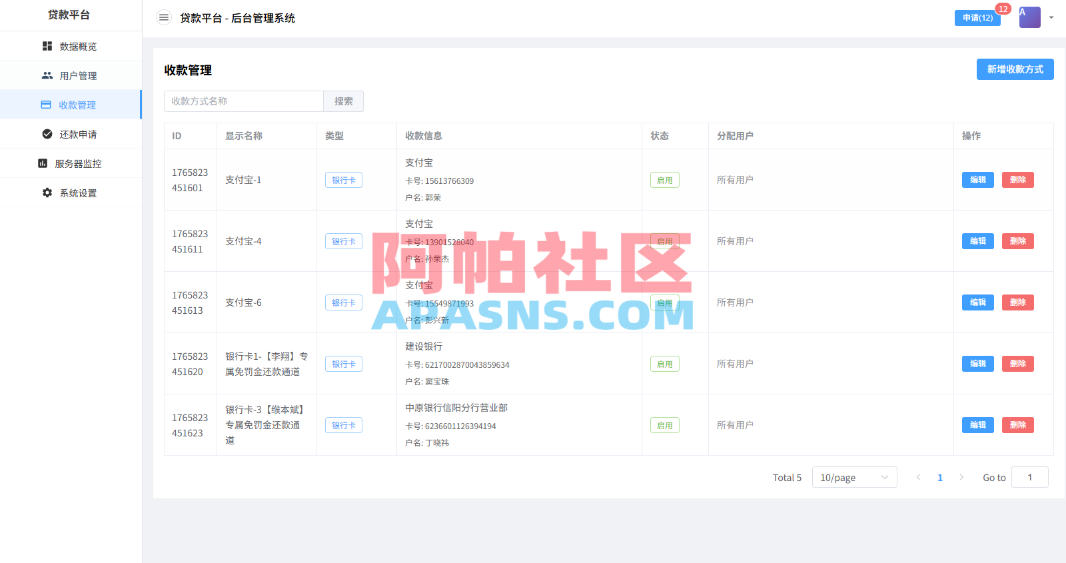The height and width of the screenshot is (563, 1066).
Task: Click the 12 notification badge
Action: point(1003,9)
